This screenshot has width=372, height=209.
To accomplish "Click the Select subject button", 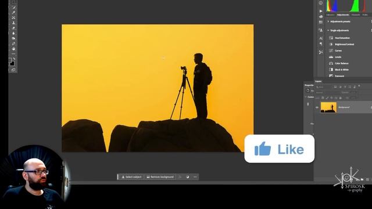I will pyautogui.click(x=131, y=177).
